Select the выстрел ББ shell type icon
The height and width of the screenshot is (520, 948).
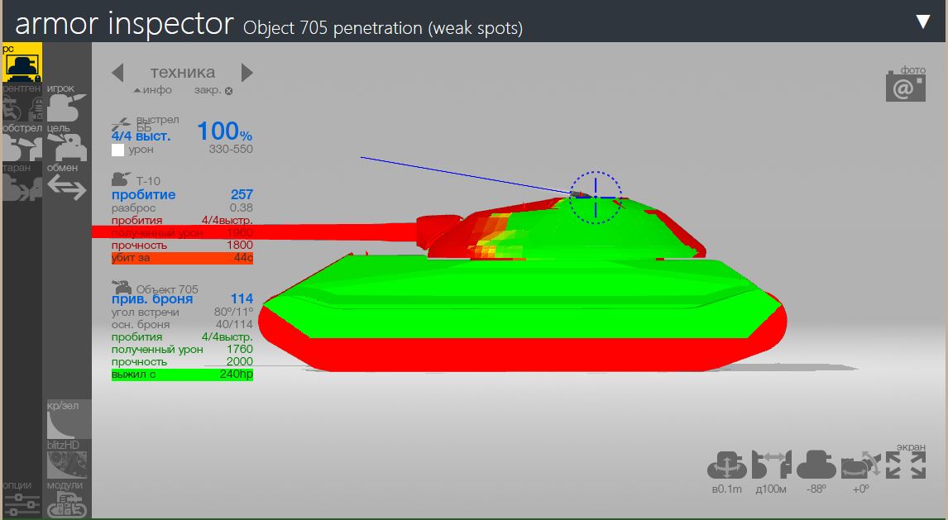[121, 125]
